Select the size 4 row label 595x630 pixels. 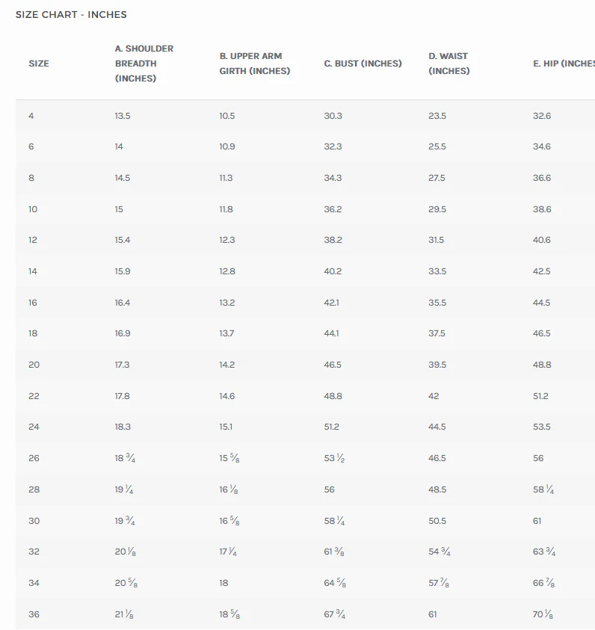point(31,116)
